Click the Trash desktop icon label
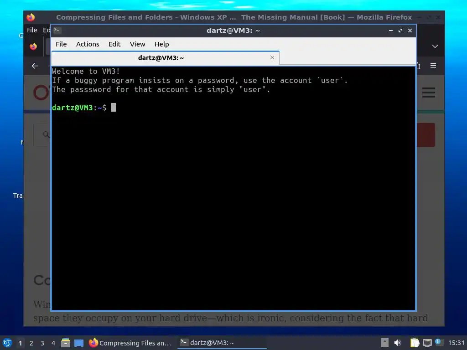 18,196
